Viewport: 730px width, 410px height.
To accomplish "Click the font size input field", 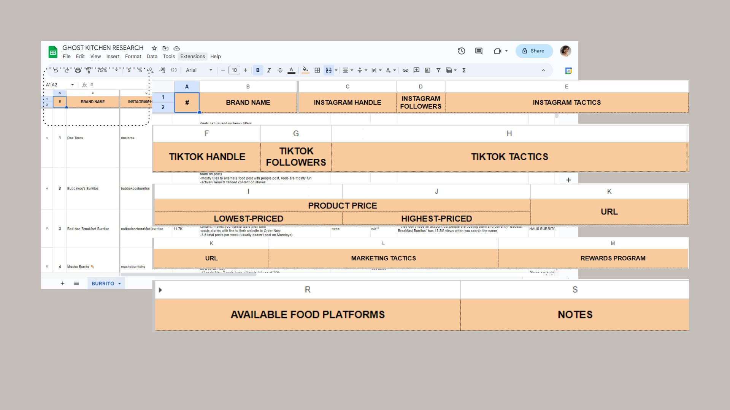I will click(234, 70).
